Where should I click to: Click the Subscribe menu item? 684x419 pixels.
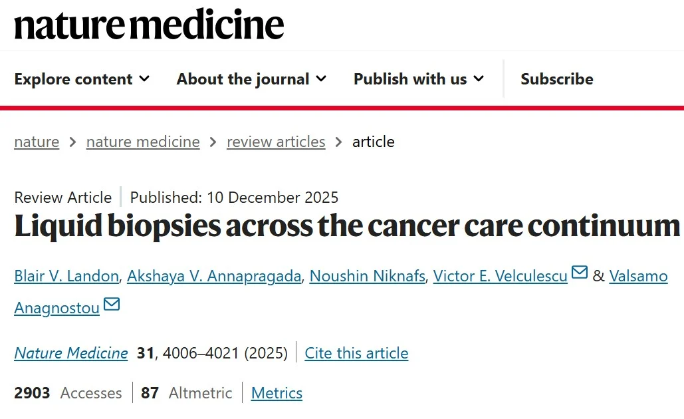pos(556,79)
